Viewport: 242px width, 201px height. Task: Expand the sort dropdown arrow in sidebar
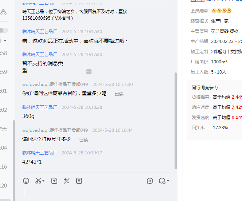point(5,41)
